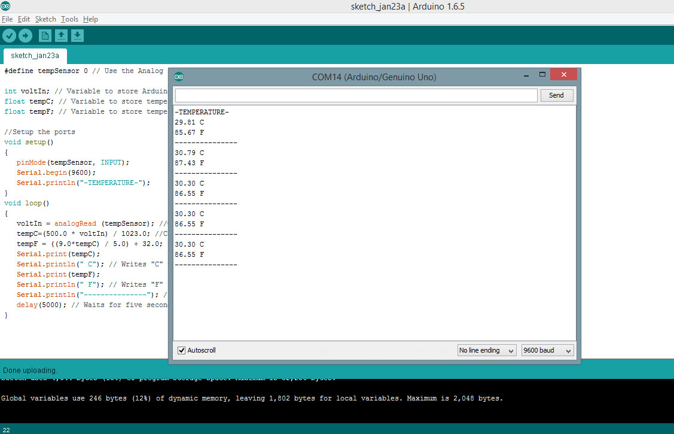Click the float tempC declaration line
Screen dimensions: 674x434
pos(86,102)
